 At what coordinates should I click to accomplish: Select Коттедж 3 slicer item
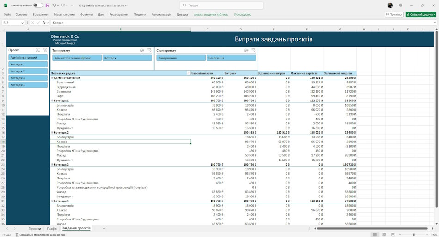coord(28,78)
